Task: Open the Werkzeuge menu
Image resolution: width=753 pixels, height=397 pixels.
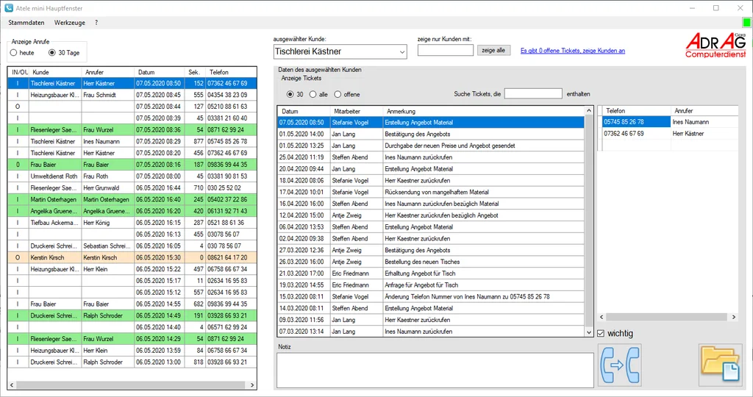Action: click(70, 23)
